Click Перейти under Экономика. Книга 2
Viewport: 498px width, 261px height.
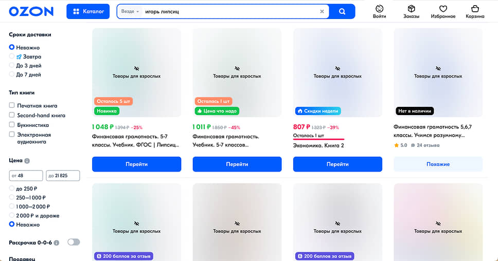pyautogui.click(x=337, y=164)
